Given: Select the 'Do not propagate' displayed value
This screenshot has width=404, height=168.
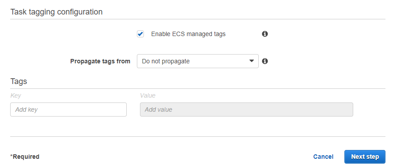Looking at the screenshot, I should tap(166, 61).
